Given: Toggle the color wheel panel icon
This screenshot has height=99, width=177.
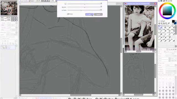Looking at the screenshot, I should coord(159,1).
